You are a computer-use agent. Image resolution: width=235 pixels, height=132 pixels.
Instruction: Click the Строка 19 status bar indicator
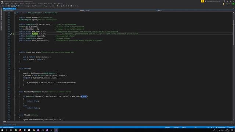(168, 127)
